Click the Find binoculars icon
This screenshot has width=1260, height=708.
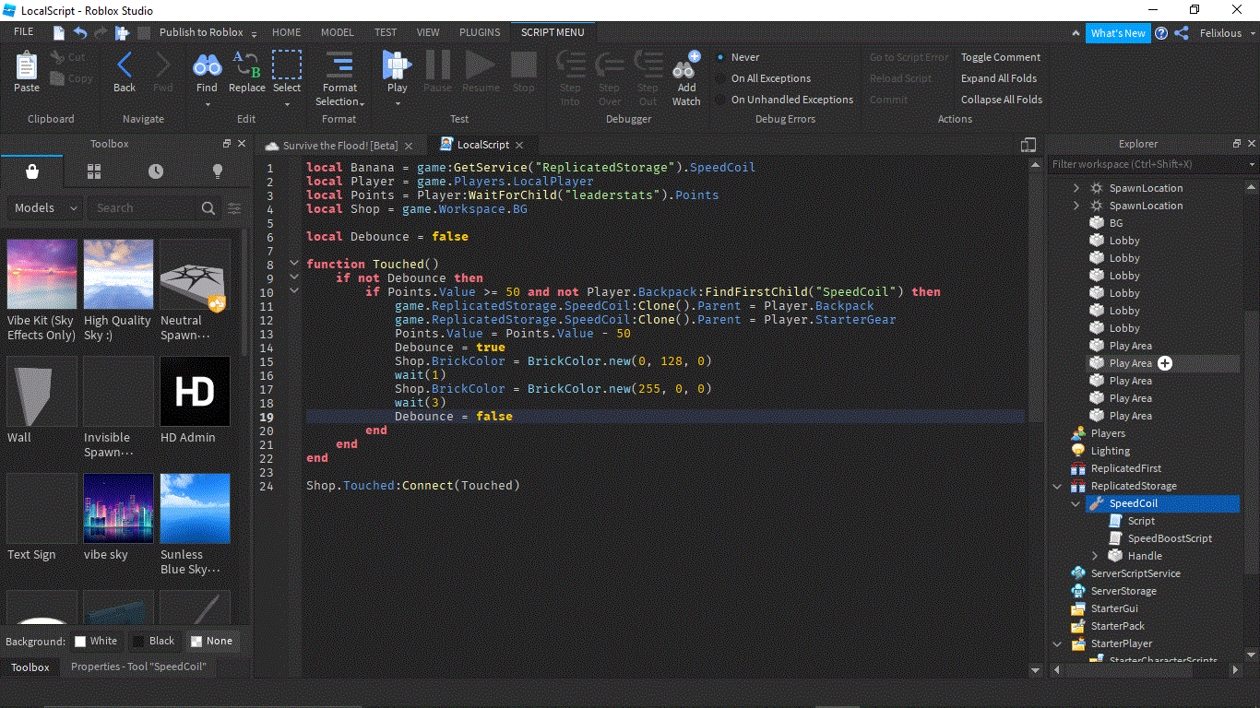pyautogui.click(x=207, y=67)
